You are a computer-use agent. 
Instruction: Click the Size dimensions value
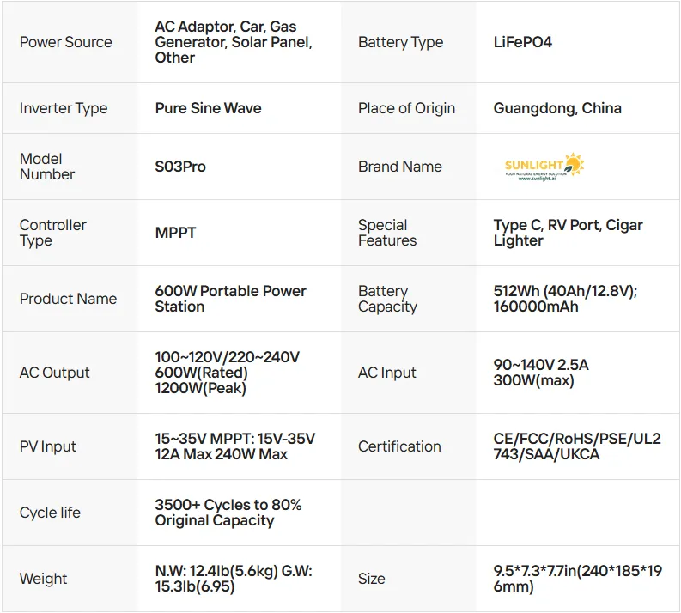(577, 579)
